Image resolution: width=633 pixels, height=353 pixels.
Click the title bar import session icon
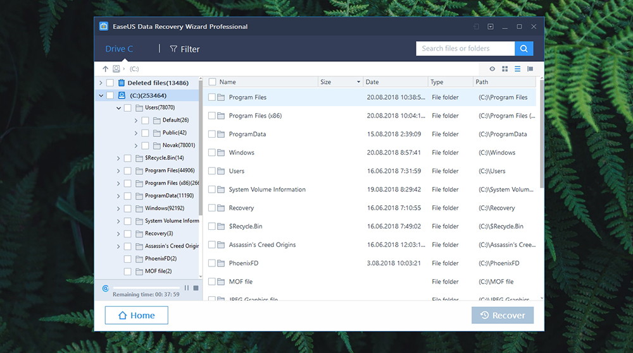tap(477, 27)
